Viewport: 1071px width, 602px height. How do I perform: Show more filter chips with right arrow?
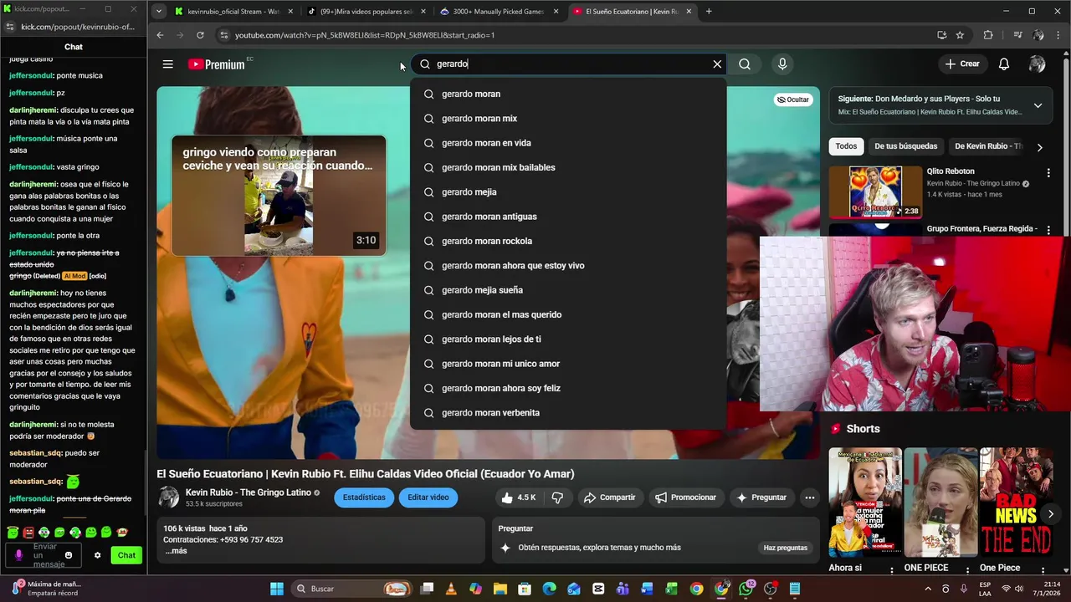click(1040, 147)
